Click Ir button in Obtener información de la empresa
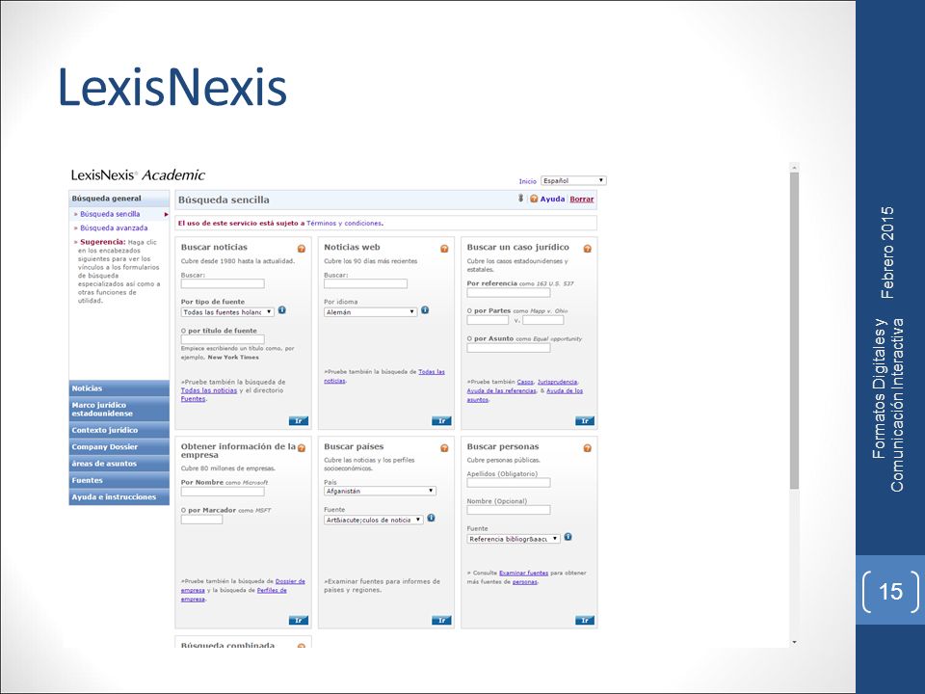 tap(299, 620)
